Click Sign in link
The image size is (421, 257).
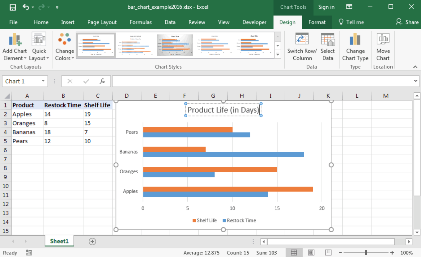pyautogui.click(x=326, y=7)
